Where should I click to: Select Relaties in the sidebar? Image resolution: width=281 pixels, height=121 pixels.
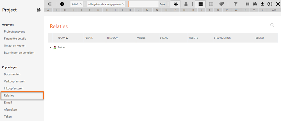22,95
